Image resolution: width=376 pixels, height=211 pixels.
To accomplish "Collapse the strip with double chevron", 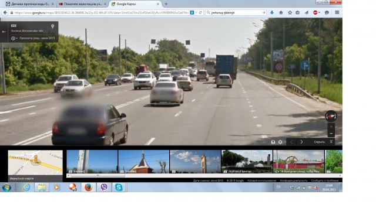I will click(331, 142).
